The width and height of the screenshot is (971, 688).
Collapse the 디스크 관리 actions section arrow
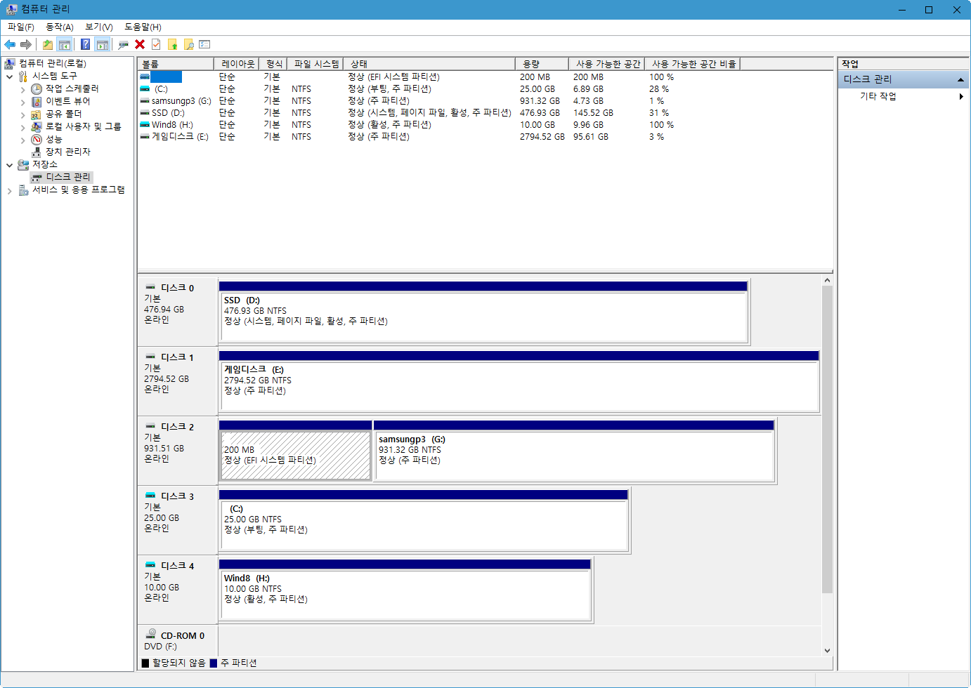[960, 79]
